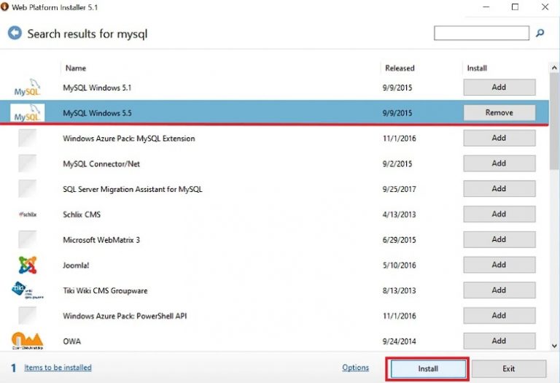This screenshot has height=383, width=560.
Task: Click inside the search text box
Action: [481, 33]
